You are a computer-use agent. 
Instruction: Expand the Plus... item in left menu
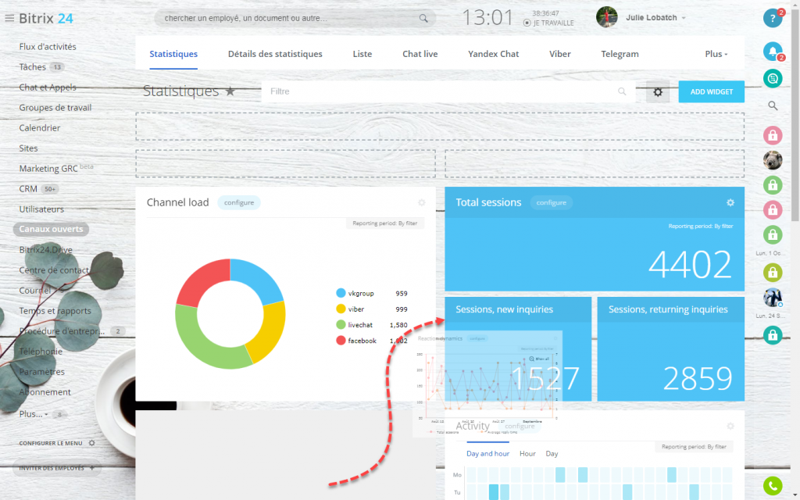click(x=34, y=414)
